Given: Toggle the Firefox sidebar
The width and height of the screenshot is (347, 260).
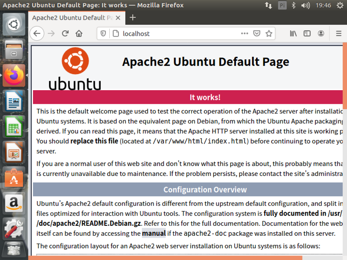Looking at the screenshot, I should [307, 33].
